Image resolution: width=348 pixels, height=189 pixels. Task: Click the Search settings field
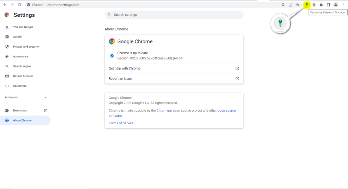point(174,15)
